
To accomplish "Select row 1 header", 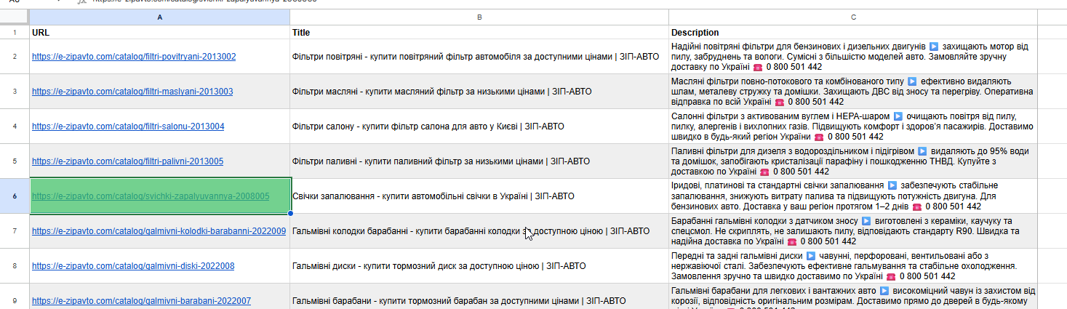I will click(15, 33).
